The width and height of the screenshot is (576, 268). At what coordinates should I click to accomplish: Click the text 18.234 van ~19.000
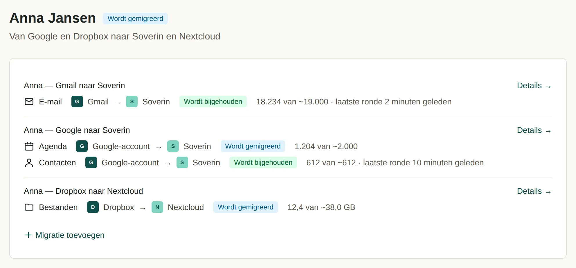tap(292, 102)
